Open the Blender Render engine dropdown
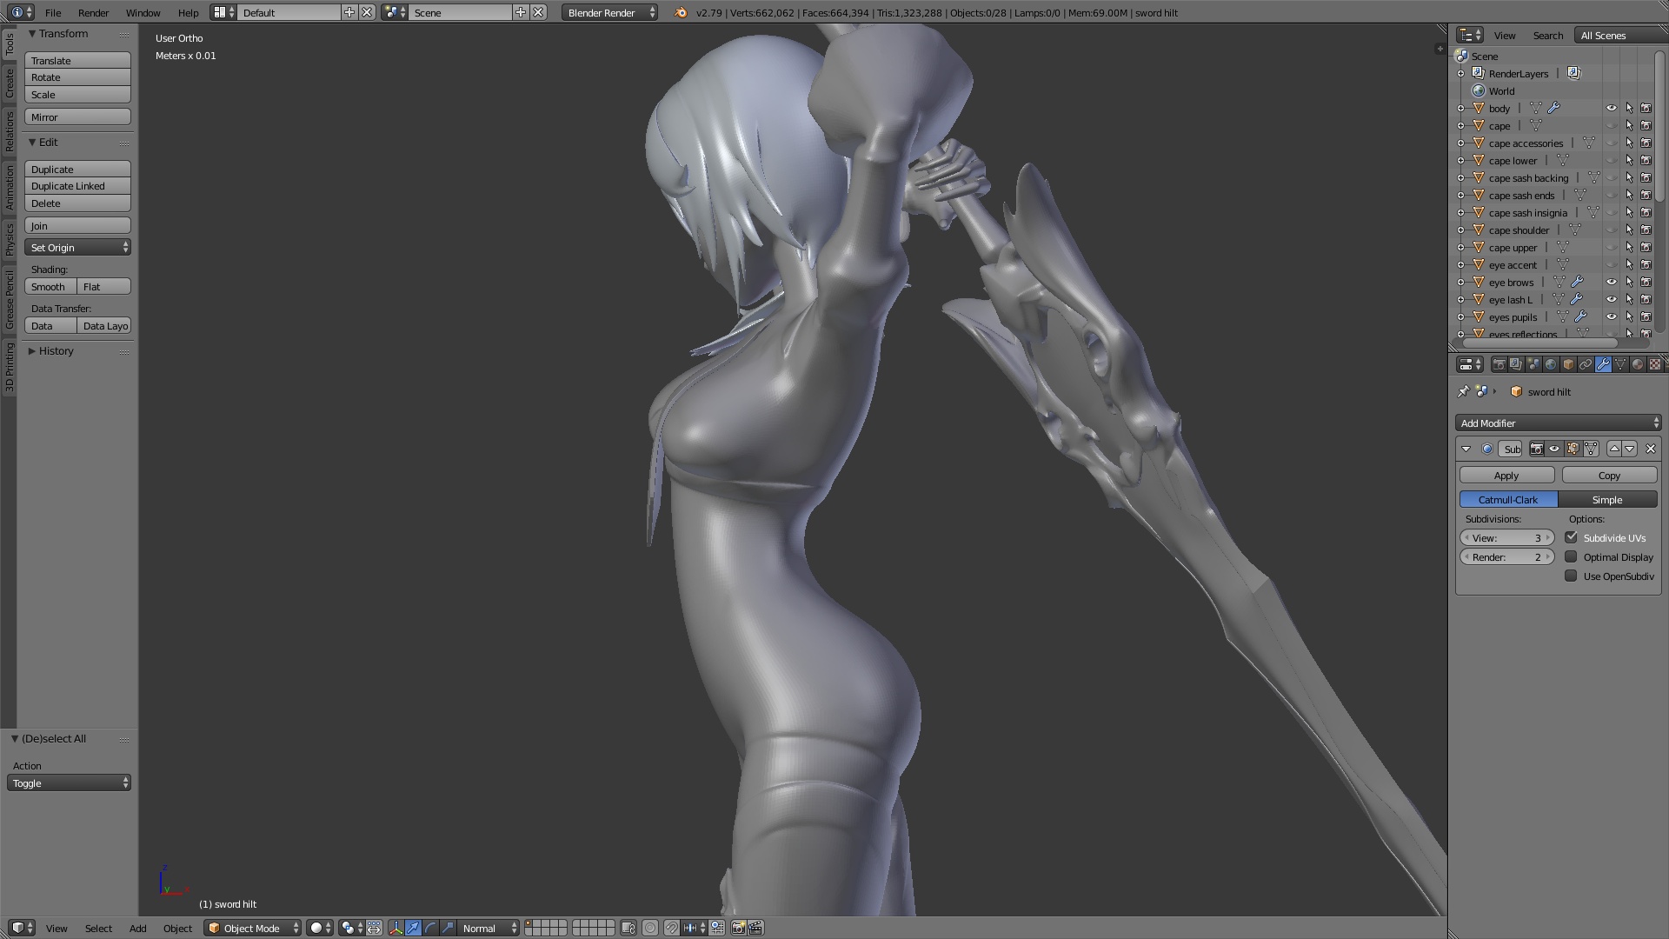This screenshot has height=939, width=1669. click(610, 13)
